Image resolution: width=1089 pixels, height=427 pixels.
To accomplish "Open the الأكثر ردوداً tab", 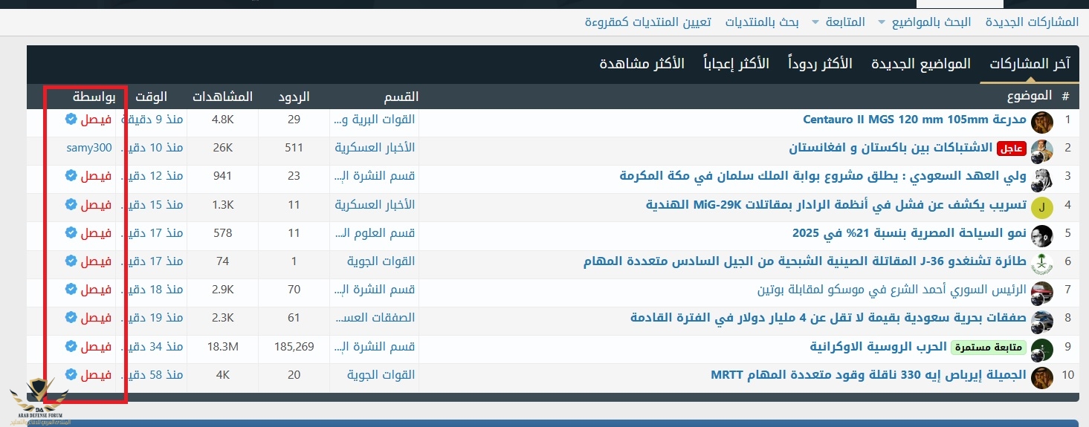I will click(x=821, y=64).
